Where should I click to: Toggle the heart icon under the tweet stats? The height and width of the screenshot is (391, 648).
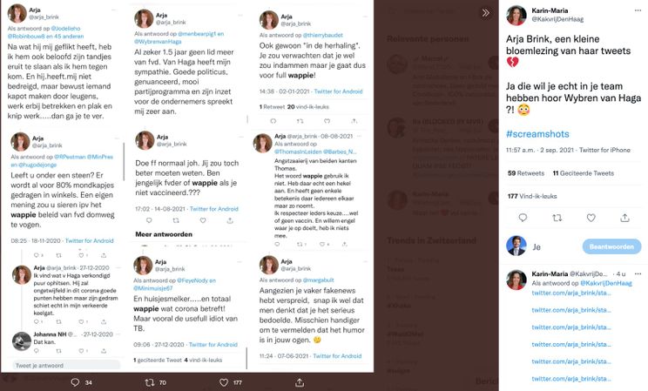pos(591,218)
